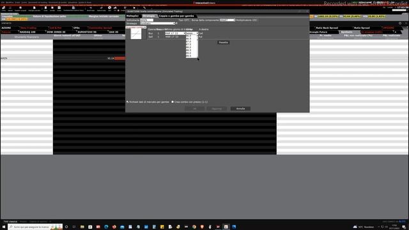Click the Strumento finanziario column header
The height and width of the screenshot is (230, 409).
point(27,37)
